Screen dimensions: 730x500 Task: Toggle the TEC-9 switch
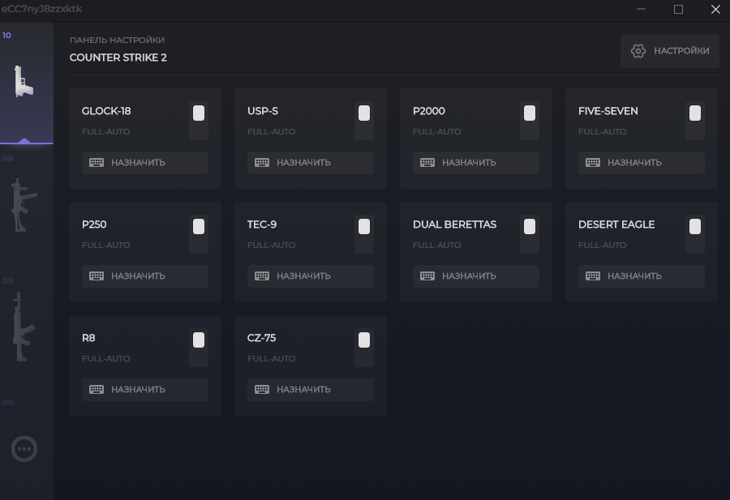[x=364, y=234]
